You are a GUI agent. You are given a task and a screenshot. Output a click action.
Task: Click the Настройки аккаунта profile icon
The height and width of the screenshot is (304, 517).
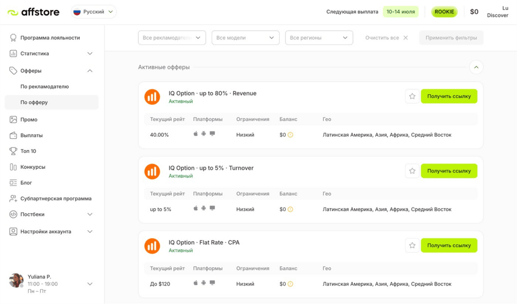point(13,231)
